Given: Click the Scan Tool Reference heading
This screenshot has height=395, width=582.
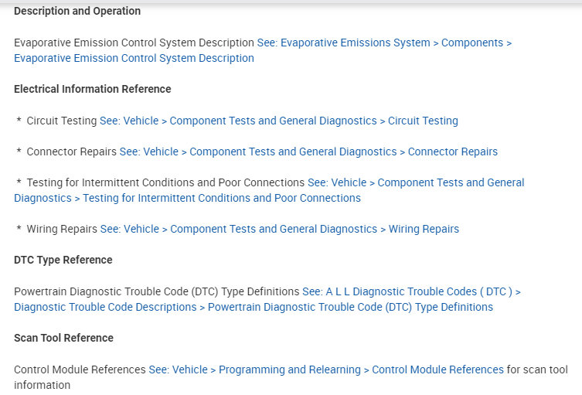Looking at the screenshot, I should [63, 339].
